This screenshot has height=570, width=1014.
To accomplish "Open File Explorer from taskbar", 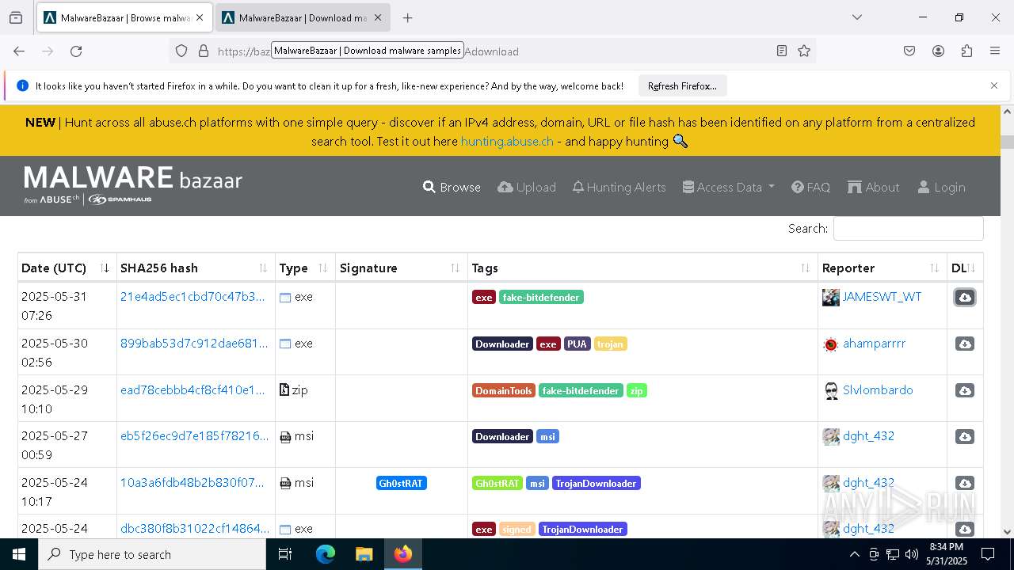I will (364, 554).
